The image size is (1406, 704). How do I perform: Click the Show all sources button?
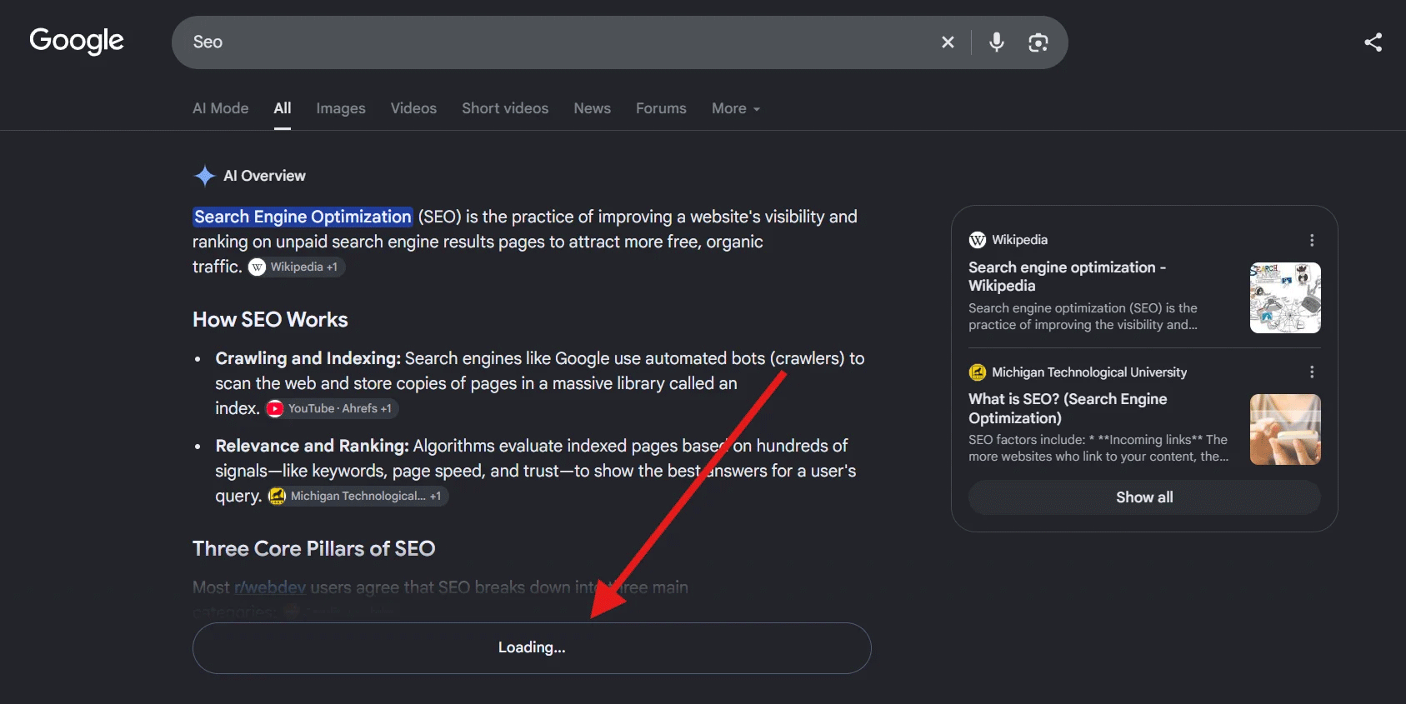1144,497
